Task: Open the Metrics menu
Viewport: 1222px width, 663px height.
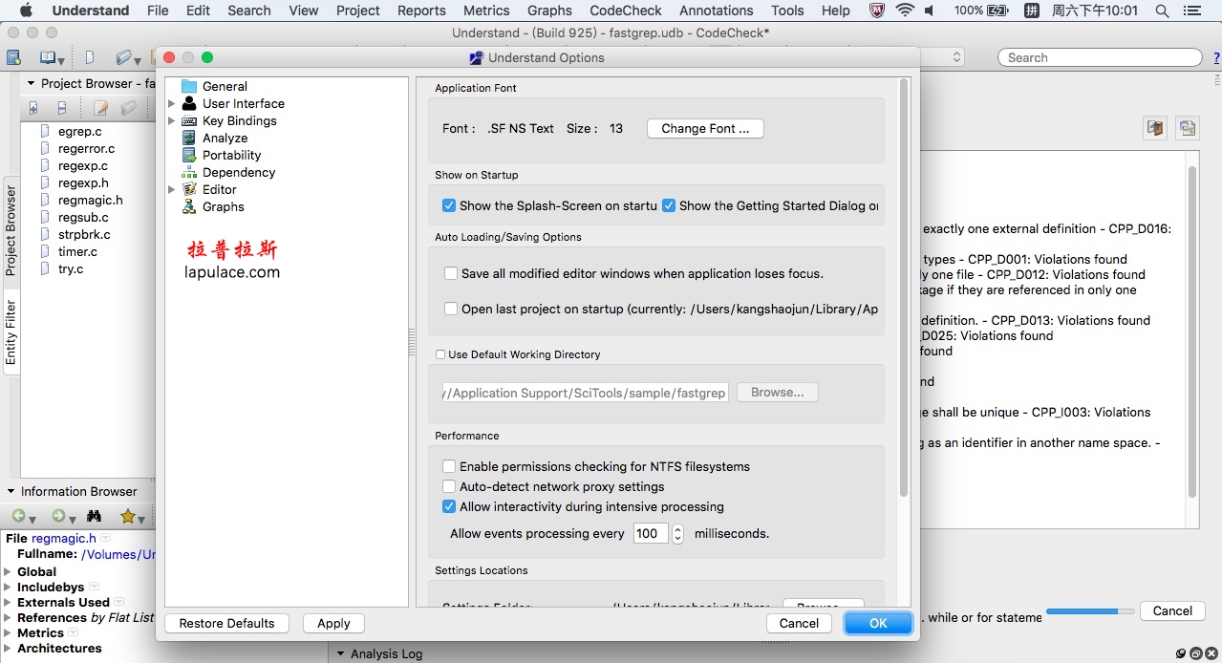Action: click(486, 11)
